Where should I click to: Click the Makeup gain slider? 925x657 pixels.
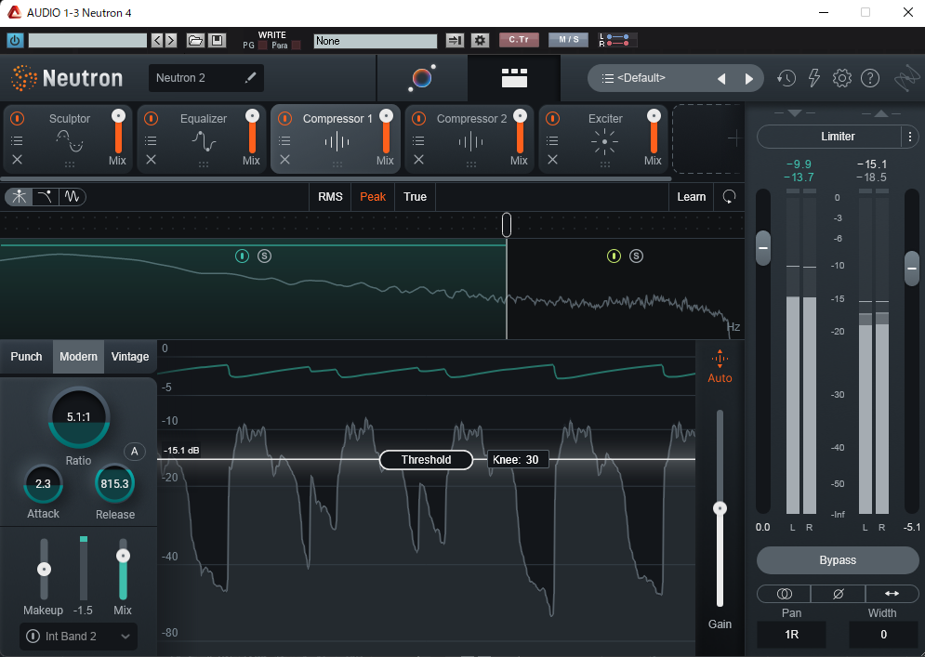tap(44, 569)
